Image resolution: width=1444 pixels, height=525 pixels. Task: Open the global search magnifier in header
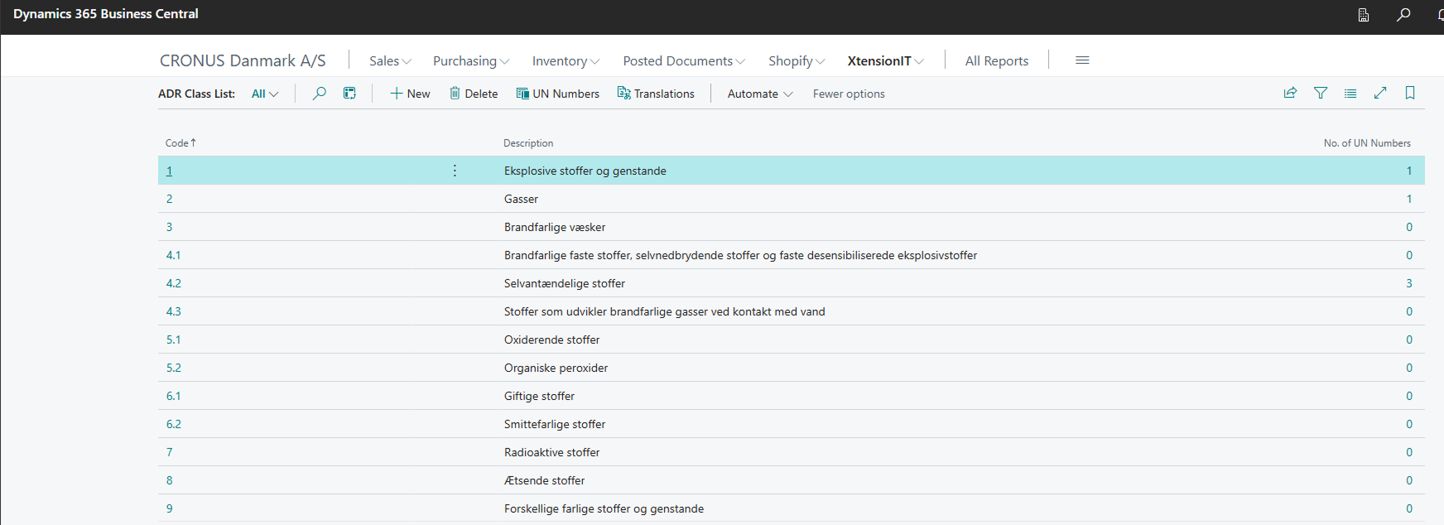click(x=1403, y=15)
